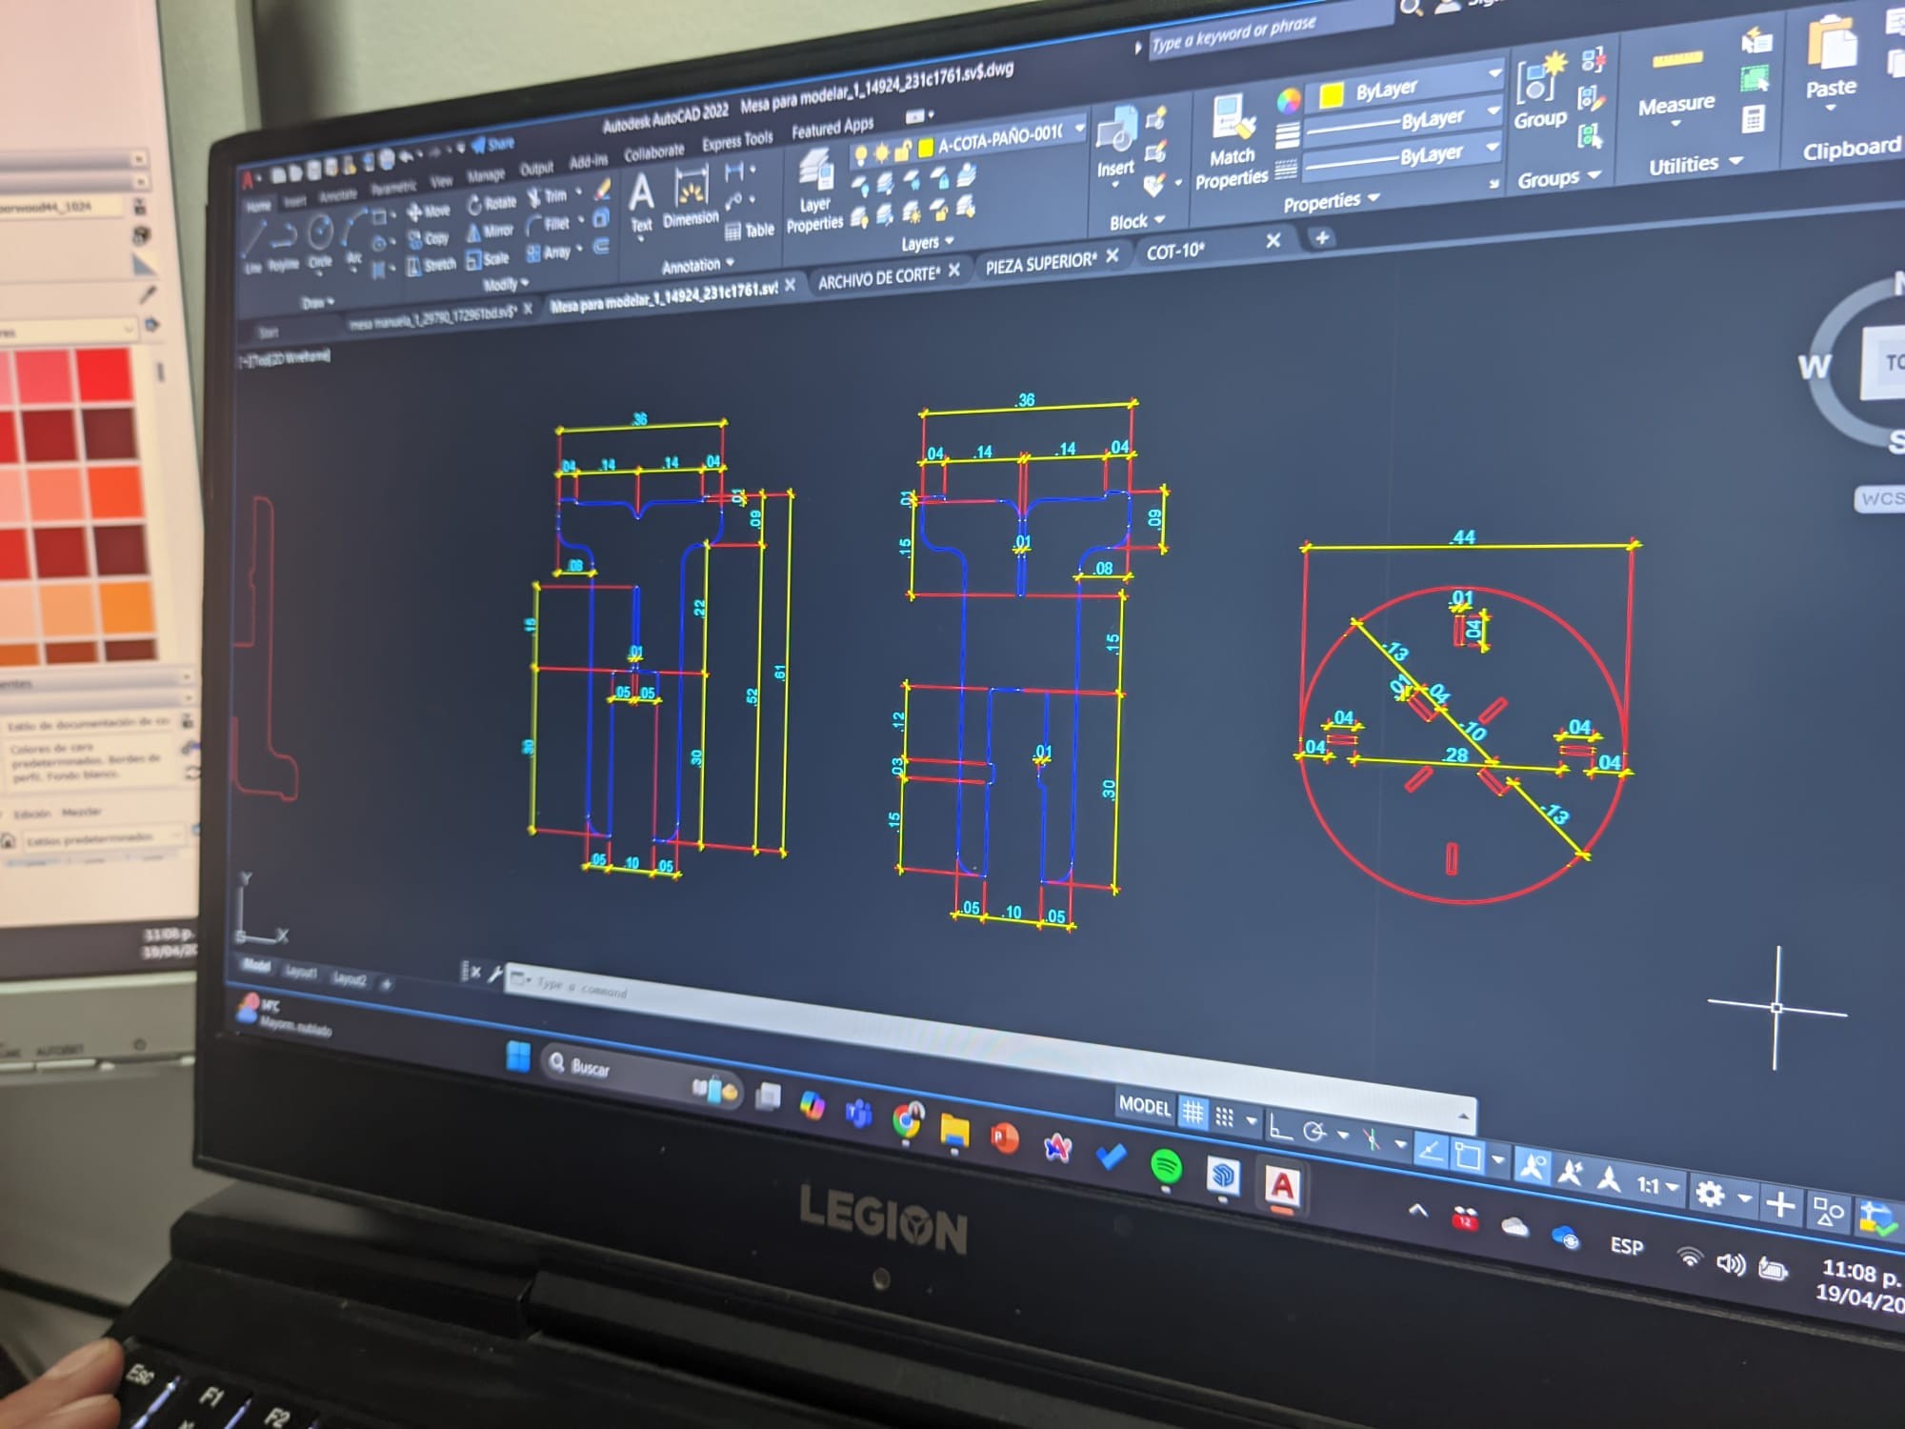Screen dimensions: 1905x1429
Task: Open Workspace Switching gear in status bar
Action: coord(1711,1193)
